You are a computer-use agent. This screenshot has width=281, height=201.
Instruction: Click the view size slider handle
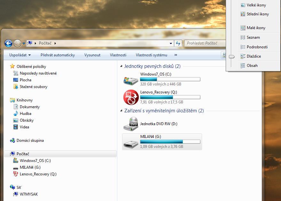click(x=232, y=57)
